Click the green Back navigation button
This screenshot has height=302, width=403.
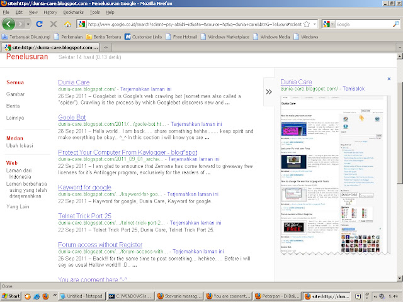[x=8, y=24]
